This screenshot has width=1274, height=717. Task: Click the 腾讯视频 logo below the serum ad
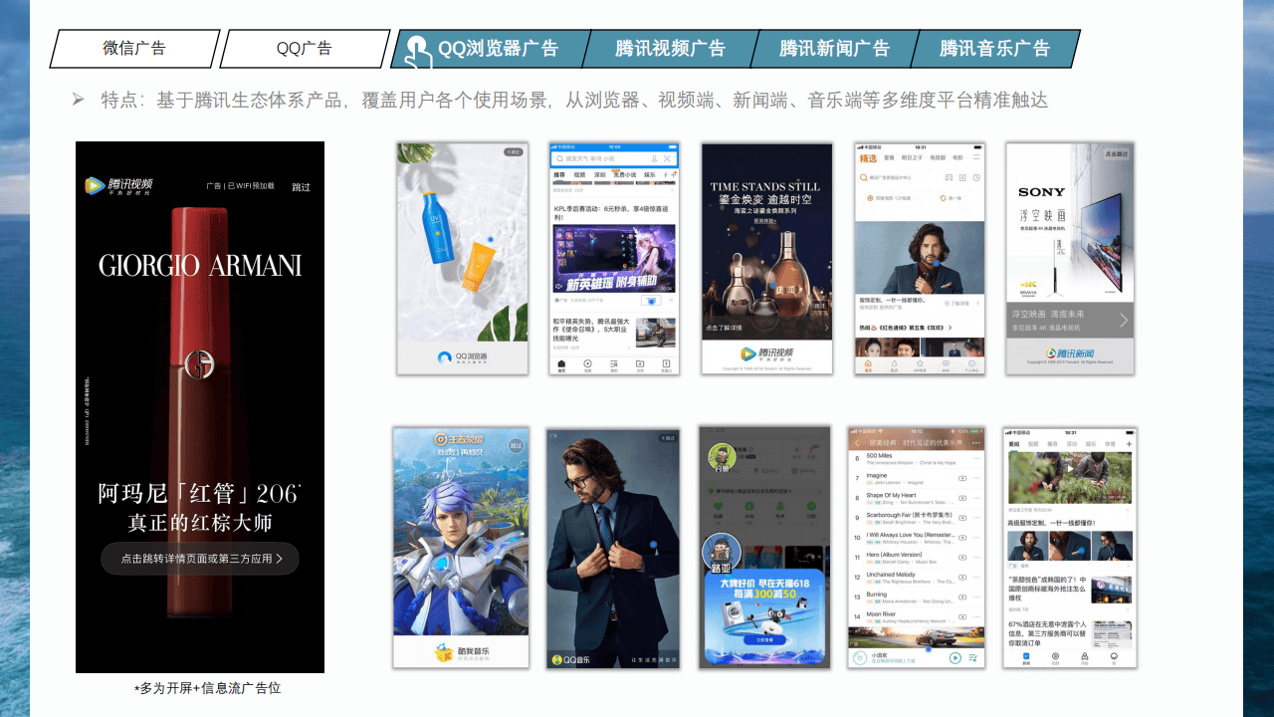pyautogui.click(x=766, y=353)
